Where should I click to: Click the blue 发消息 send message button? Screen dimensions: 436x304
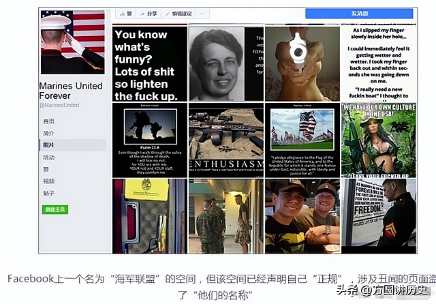[x=359, y=14]
